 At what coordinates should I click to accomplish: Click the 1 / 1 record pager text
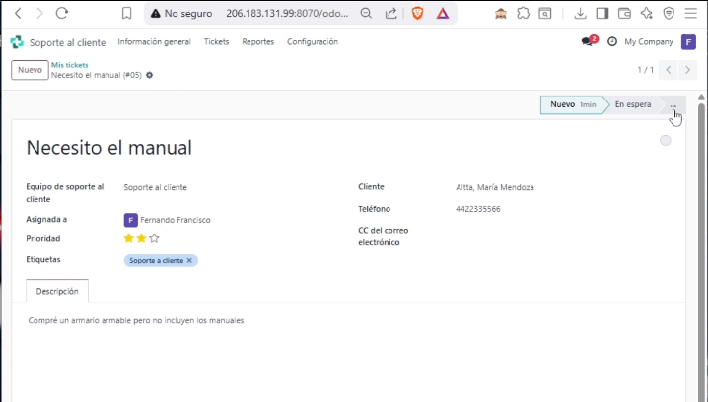[x=645, y=70]
